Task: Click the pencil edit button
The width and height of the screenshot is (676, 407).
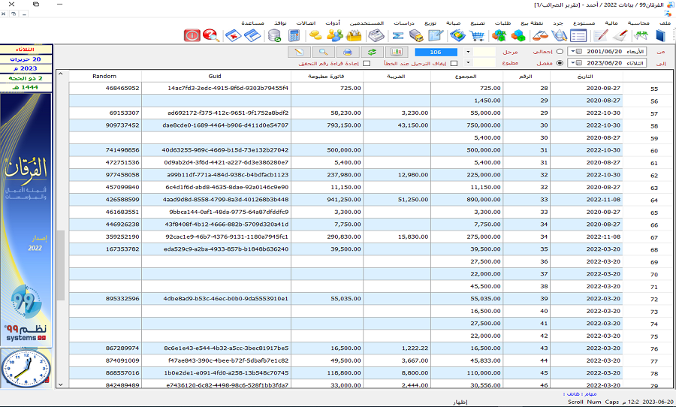Action: point(299,52)
